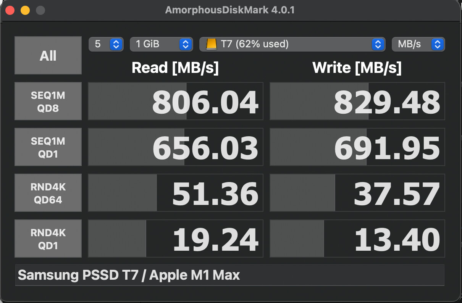Image resolution: width=462 pixels, height=303 pixels.
Task: Select the 13.40 write result cell
Action: pos(357,239)
